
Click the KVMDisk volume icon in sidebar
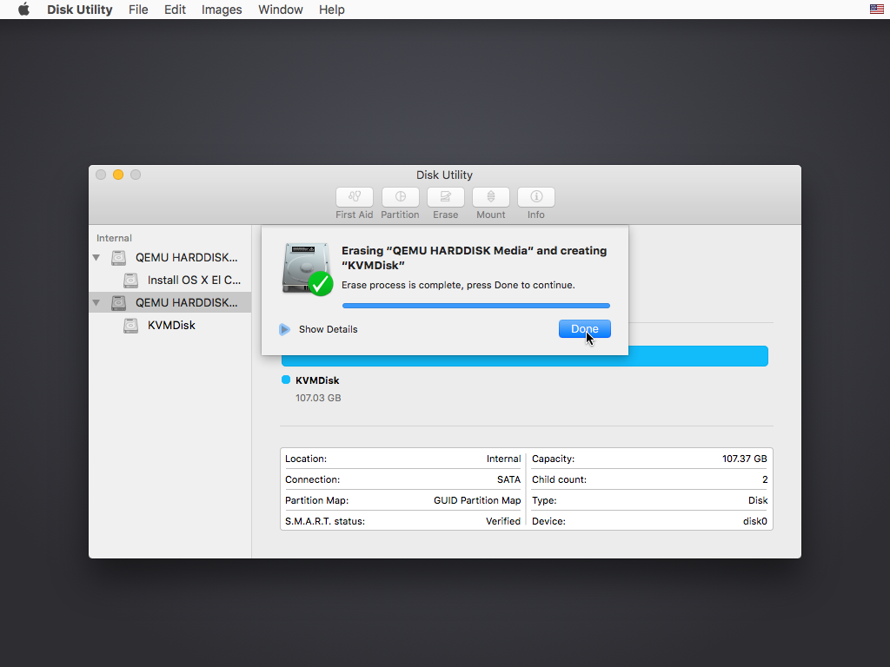click(x=130, y=325)
